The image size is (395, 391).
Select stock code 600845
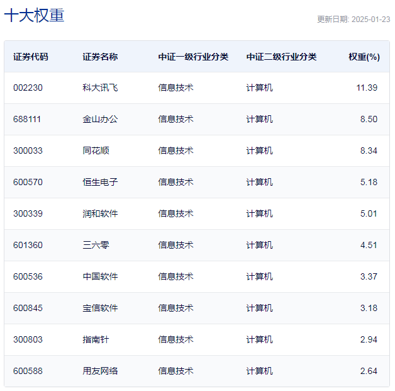28,309
